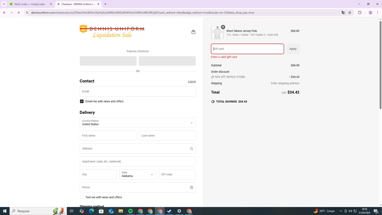Click the Apartment, suite, etc. field
The width and height of the screenshot is (382, 215).
(138, 162)
